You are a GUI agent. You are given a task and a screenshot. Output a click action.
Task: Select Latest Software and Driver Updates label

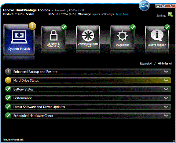pos(39,107)
